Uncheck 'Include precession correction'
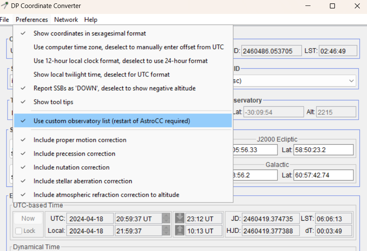This screenshot has width=367, height=251. point(74,154)
